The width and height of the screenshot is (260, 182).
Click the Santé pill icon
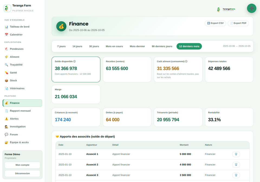click(x=6, y=73)
